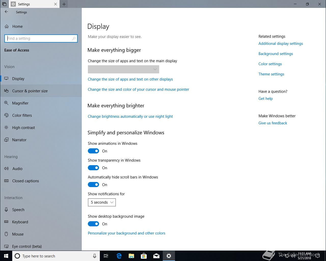
Task: Click the Display monitor icon in sidebar
Action: [6, 79]
